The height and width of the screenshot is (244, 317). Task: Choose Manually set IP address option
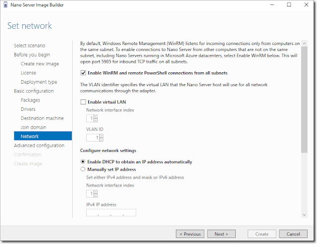(x=83, y=169)
